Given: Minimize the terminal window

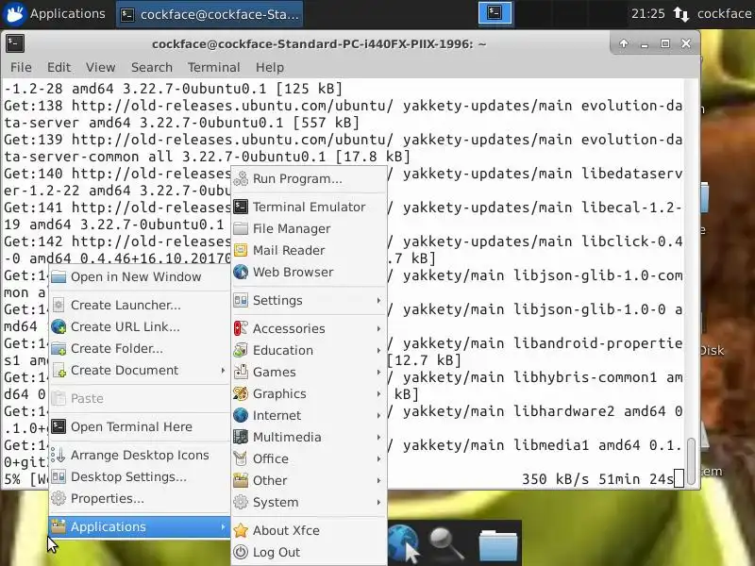Looking at the screenshot, I should 645,44.
